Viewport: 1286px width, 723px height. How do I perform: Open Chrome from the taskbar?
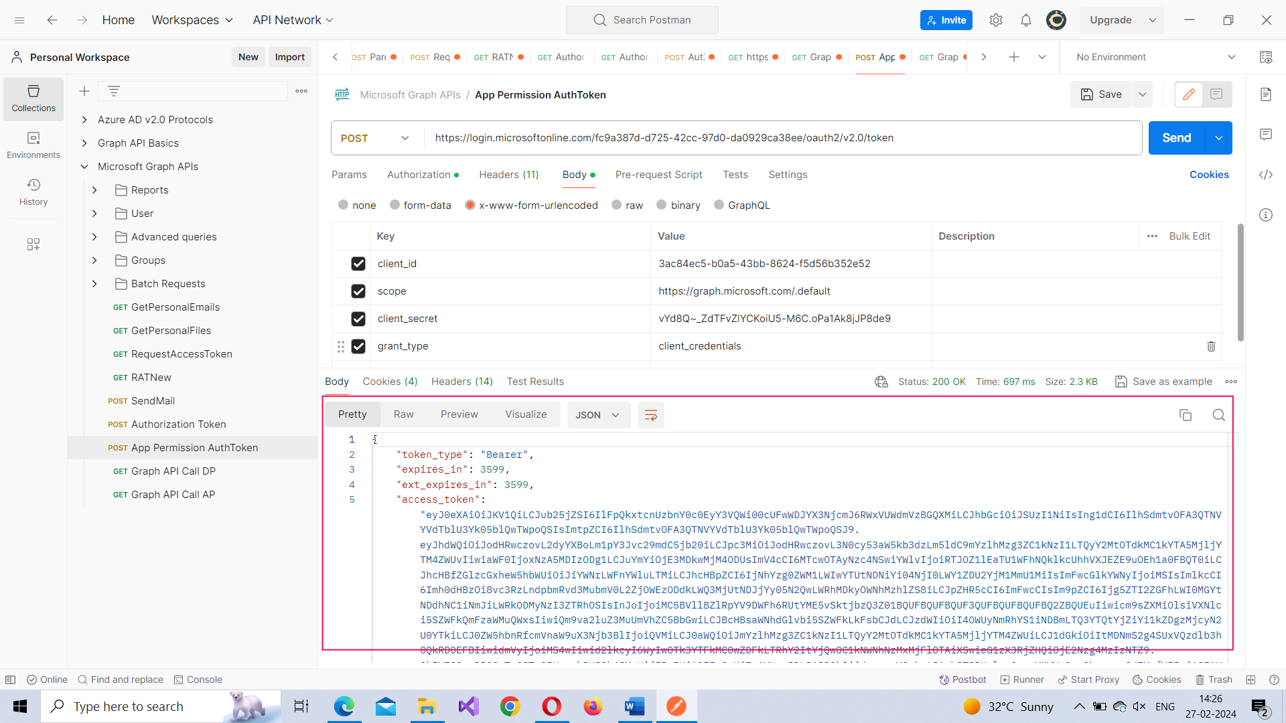coord(510,706)
